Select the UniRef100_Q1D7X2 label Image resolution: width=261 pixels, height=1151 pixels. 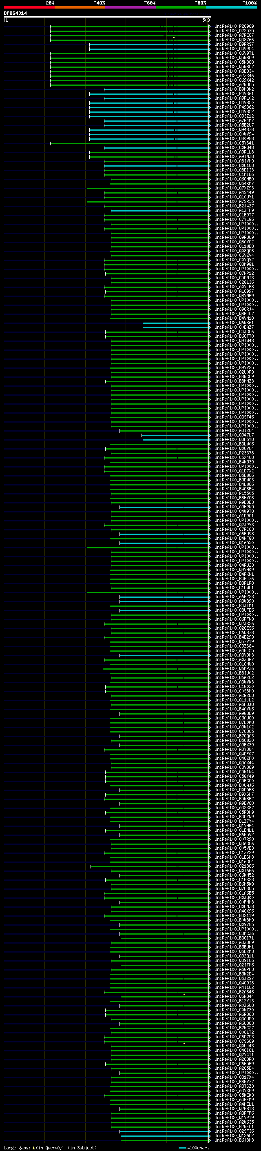(234, 471)
